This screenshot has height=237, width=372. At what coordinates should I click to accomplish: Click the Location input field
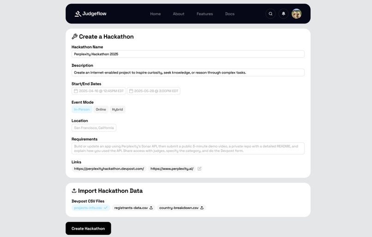tap(94, 128)
